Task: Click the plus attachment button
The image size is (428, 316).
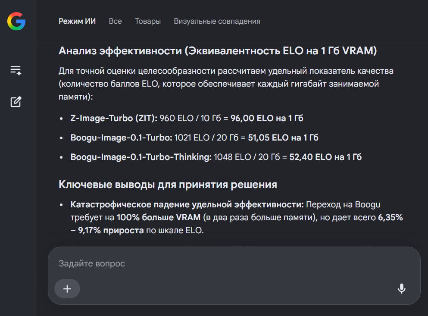Action: [x=67, y=289]
